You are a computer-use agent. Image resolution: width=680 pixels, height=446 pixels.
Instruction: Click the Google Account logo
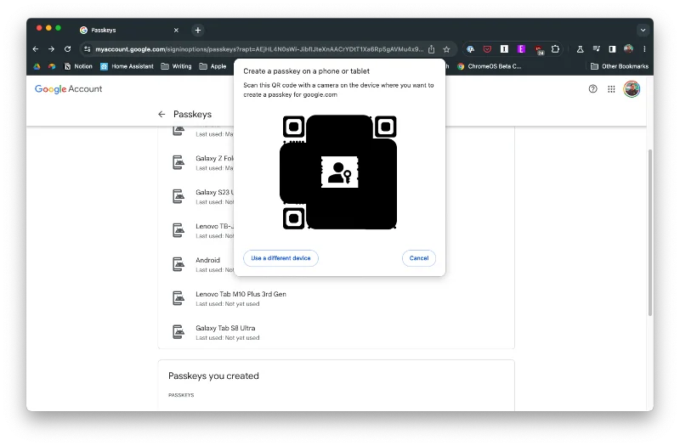tap(68, 89)
